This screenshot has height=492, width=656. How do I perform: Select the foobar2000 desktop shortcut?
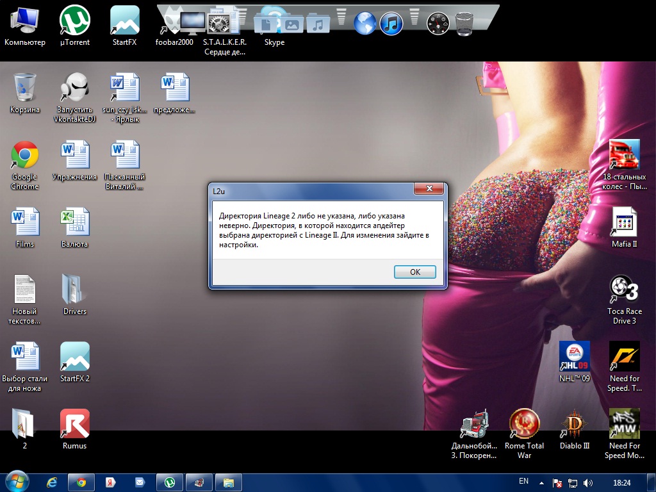coord(174,25)
